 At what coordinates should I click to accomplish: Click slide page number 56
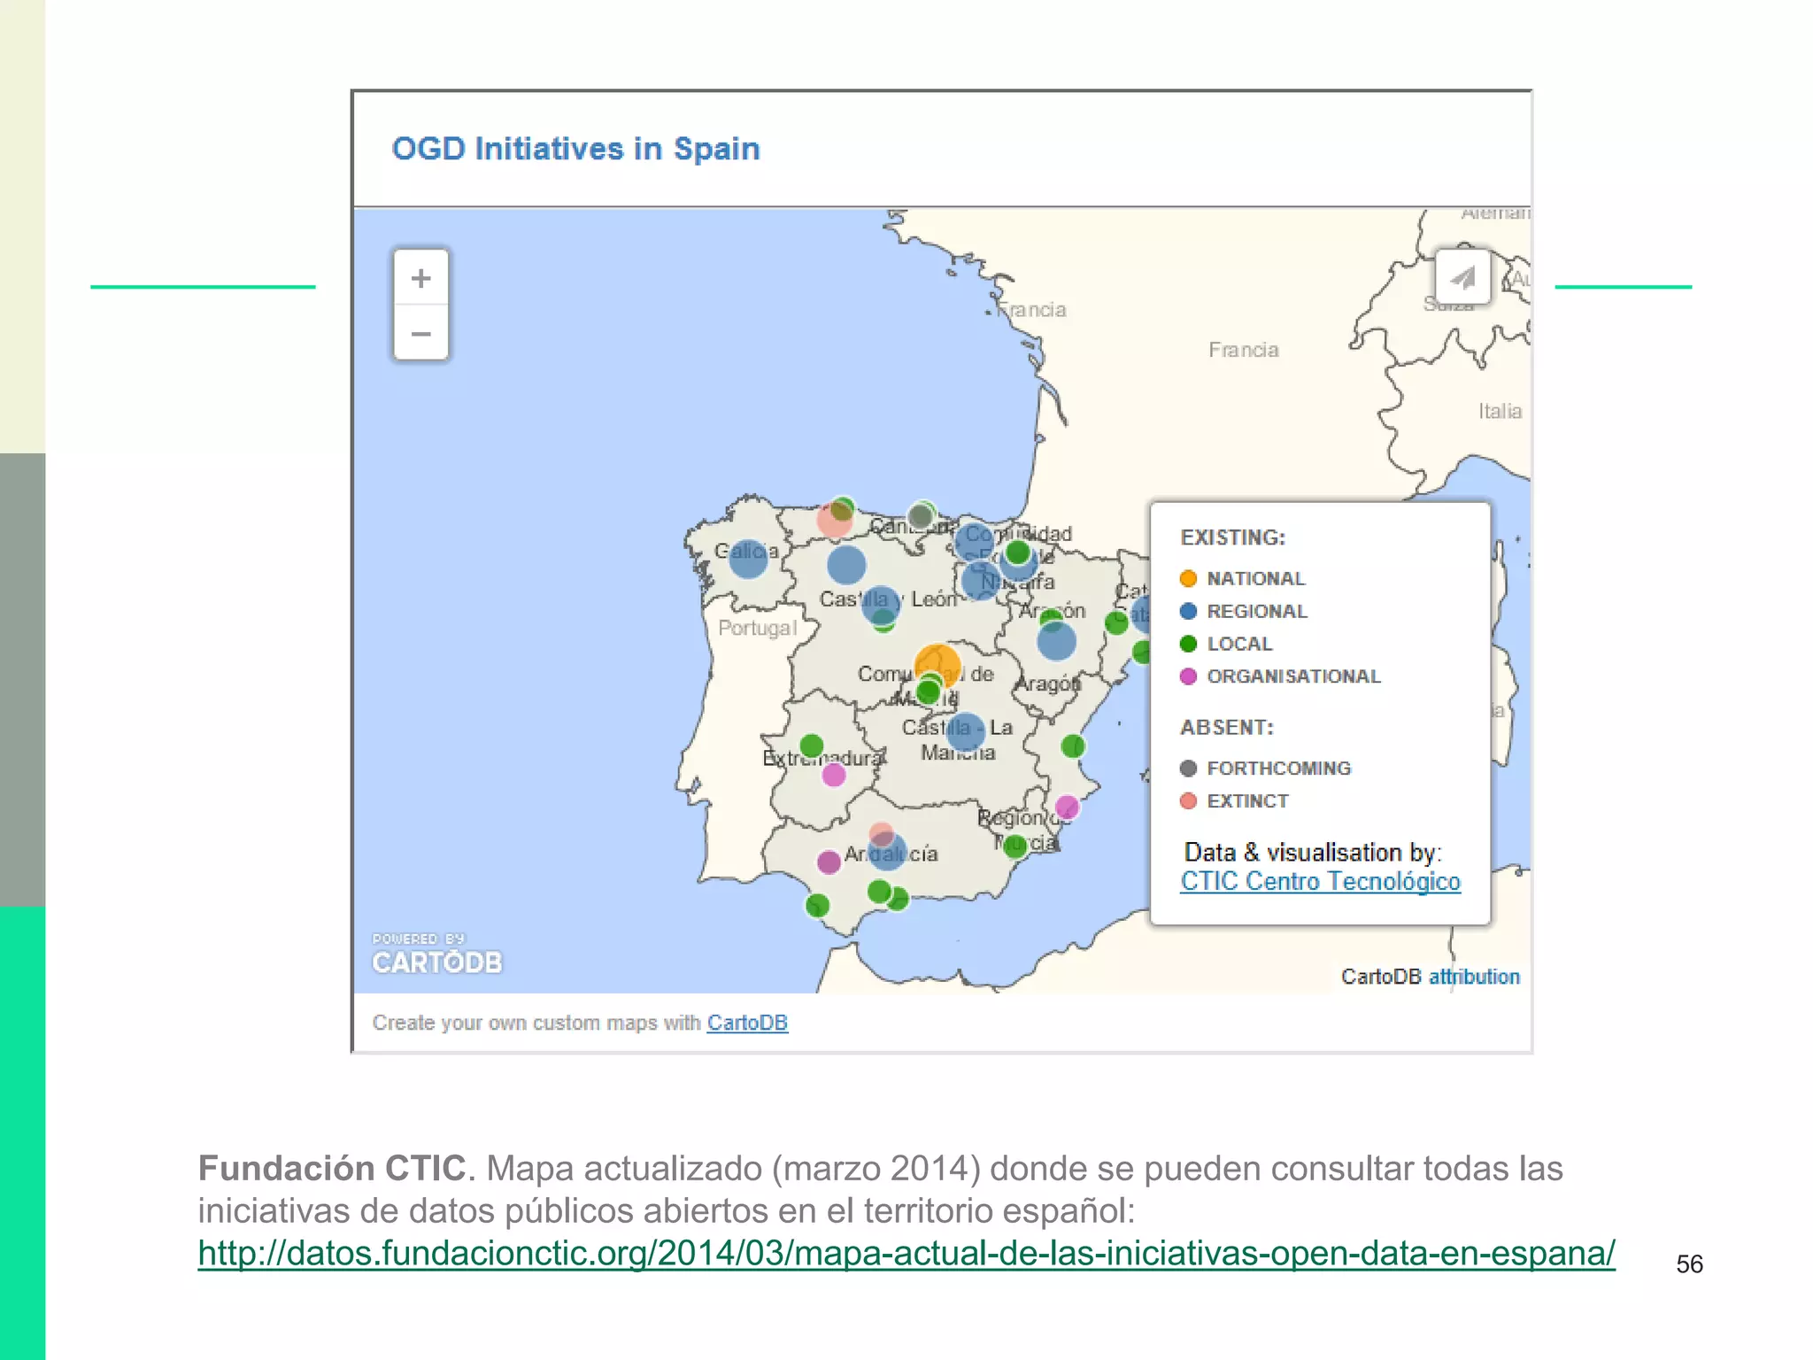(x=1689, y=1264)
